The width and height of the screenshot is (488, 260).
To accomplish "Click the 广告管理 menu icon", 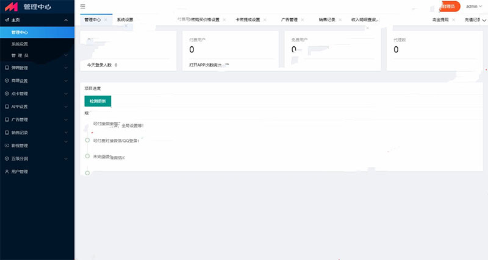I will point(7,119).
